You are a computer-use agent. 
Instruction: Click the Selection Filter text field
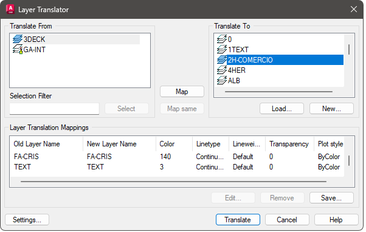click(x=54, y=109)
